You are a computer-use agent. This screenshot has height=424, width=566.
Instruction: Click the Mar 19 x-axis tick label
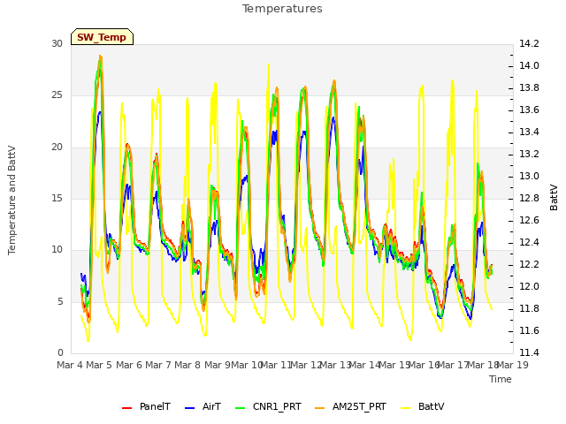(x=513, y=365)
